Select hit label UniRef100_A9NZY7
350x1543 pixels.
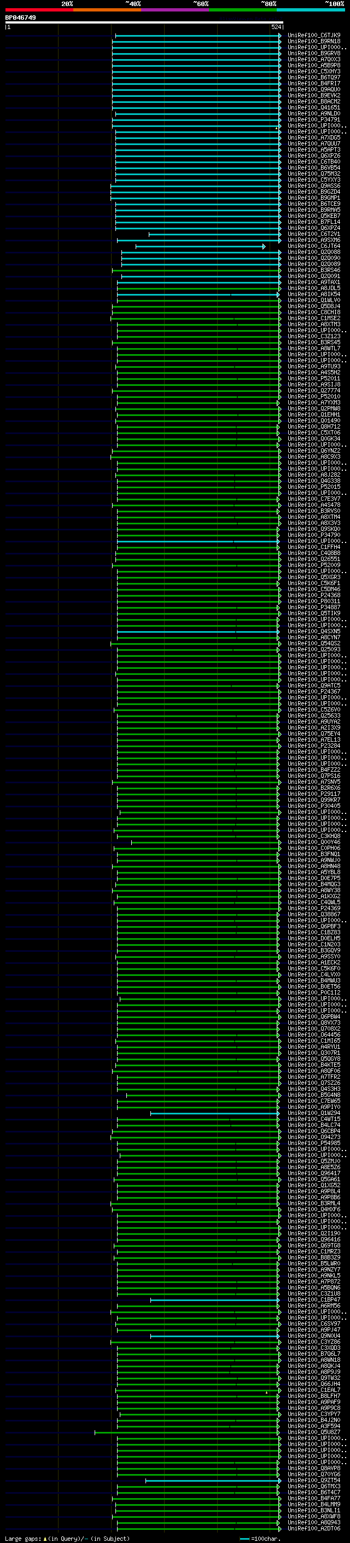[x=314, y=1269]
